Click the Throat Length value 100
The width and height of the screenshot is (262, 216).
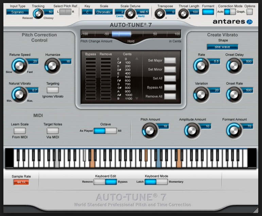[x=194, y=12]
